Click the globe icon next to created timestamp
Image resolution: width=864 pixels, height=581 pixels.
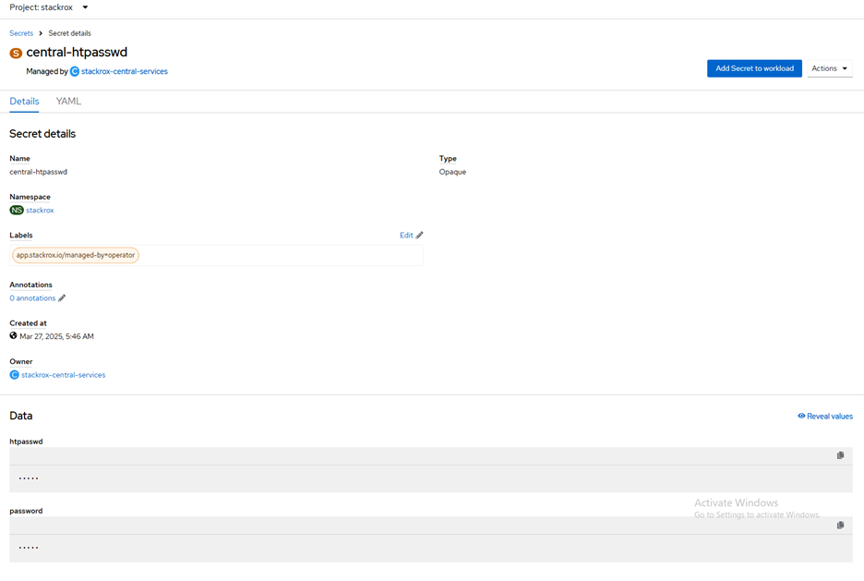(x=13, y=335)
